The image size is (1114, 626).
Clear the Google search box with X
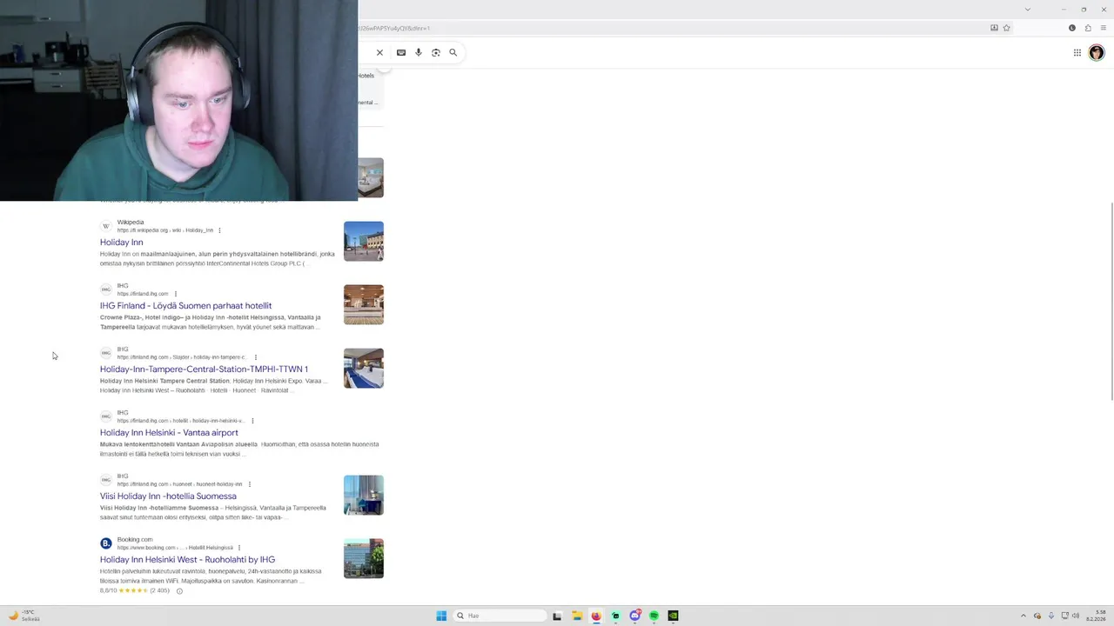pyautogui.click(x=379, y=52)
